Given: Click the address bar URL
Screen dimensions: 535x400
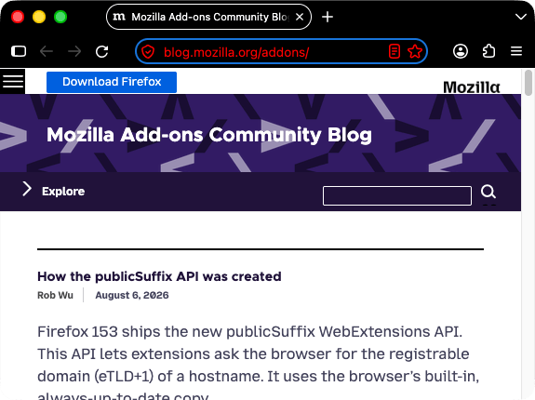Looking at the screenshot, I should click(x=236, y=52).
